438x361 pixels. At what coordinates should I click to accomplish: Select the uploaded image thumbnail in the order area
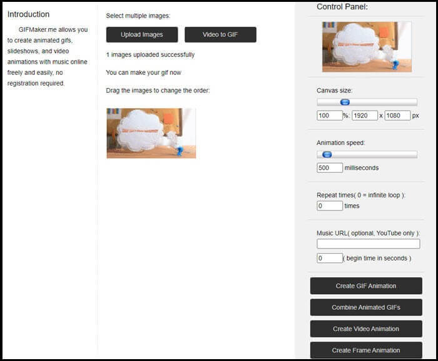point(151,133)
